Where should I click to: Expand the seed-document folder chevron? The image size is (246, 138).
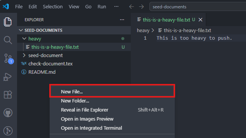24,55
